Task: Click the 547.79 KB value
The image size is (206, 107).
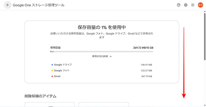Action: coord(147,76)
